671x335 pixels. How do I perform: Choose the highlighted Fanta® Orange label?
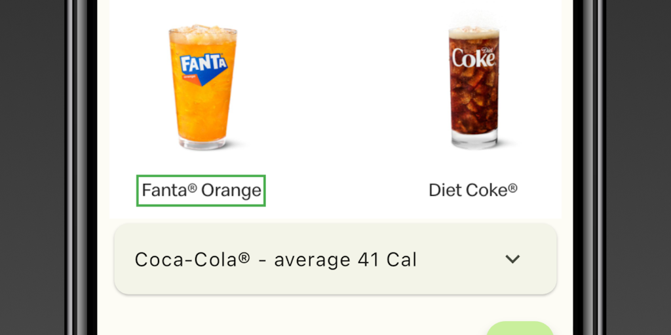click(x=201, y=190)
